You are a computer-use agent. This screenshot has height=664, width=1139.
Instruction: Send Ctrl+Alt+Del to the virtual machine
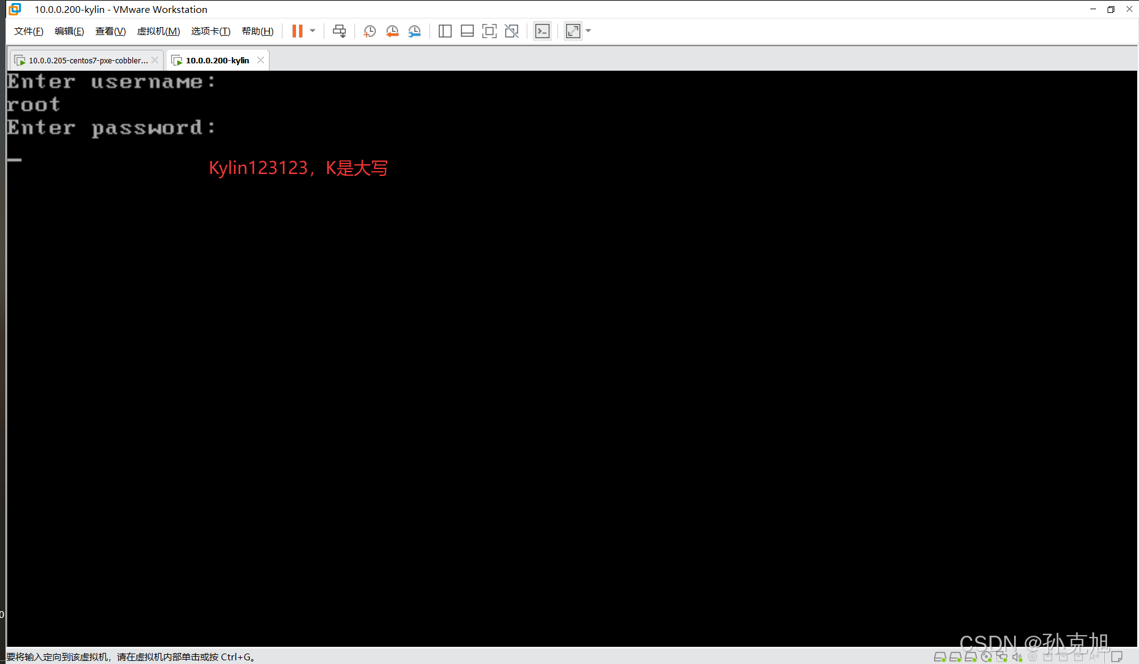pyautogui.click(x=339, y=31)
